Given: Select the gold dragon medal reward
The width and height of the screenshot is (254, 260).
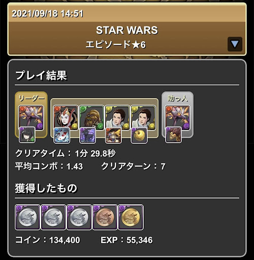Looking at the screenshot, I should 131,217.
